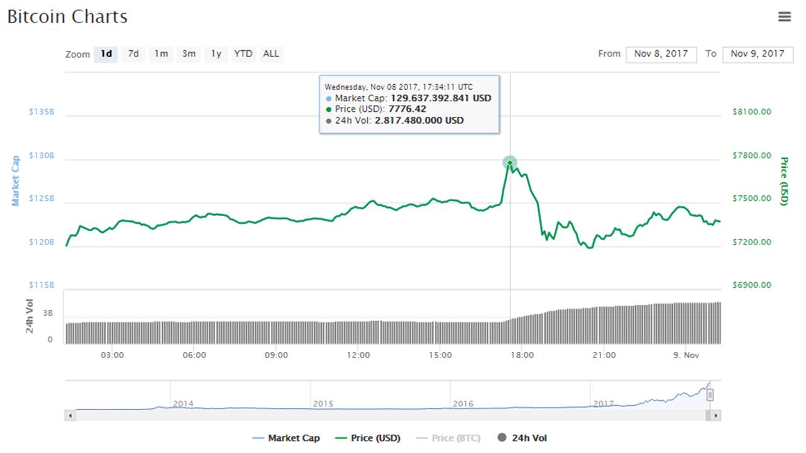Click the 21:00 time axis label
Image resolution: width=806 pixels, height=453 pixels.
click(604, 355)
